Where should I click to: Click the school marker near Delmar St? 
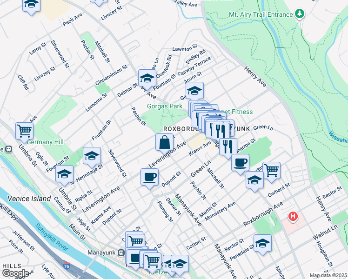click(147, 79)
